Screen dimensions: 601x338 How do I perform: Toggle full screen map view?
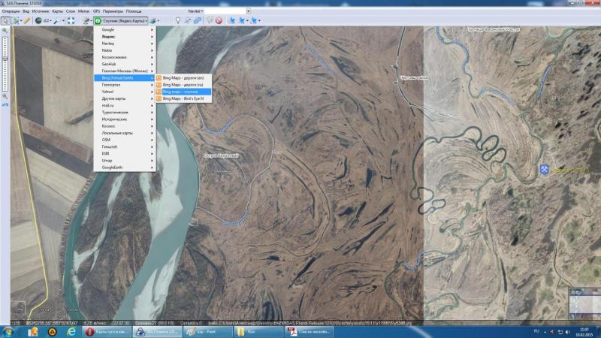tap(71, 21)
